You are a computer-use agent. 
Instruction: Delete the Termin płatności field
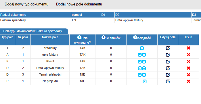[188, 75]
